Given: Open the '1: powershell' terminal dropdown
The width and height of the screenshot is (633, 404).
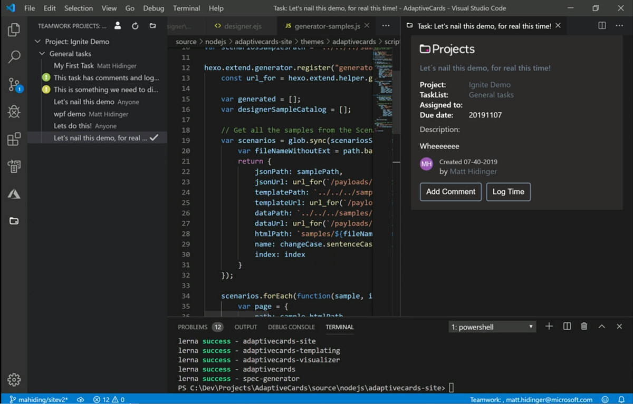Looking at the screenshot, I should [x=491, y=327].
